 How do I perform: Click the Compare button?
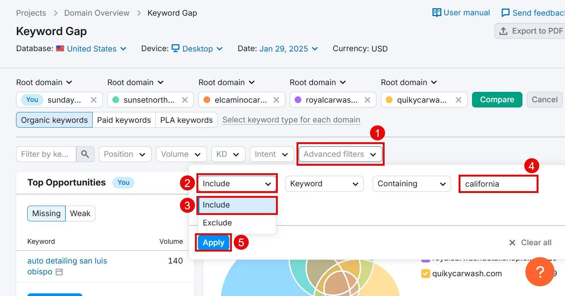497,100
